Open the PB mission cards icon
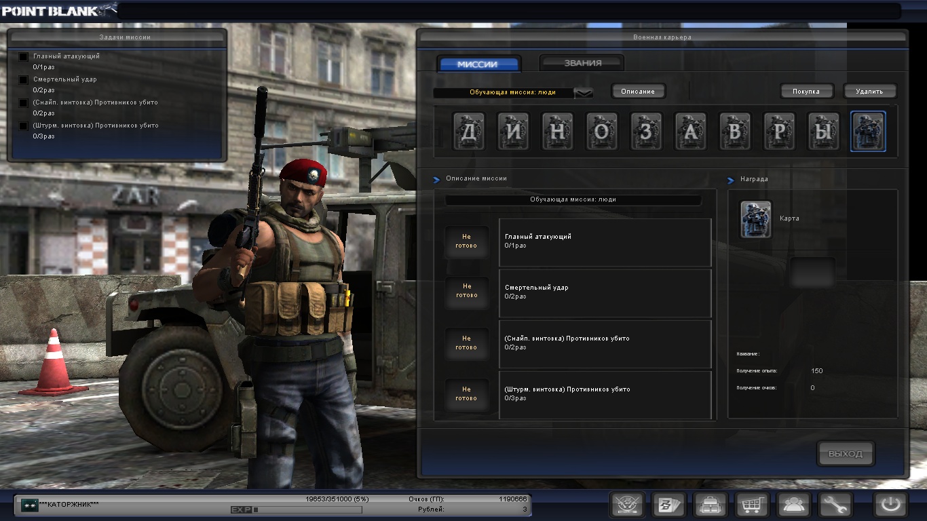Viewport: 927px width, 521px height. click(669, 505)
